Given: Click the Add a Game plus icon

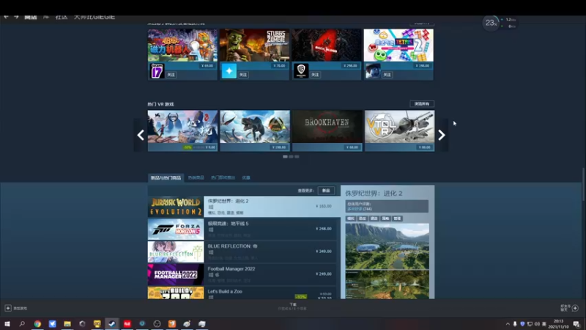Looking at the screenshot, I should click(x=8, y=308).
